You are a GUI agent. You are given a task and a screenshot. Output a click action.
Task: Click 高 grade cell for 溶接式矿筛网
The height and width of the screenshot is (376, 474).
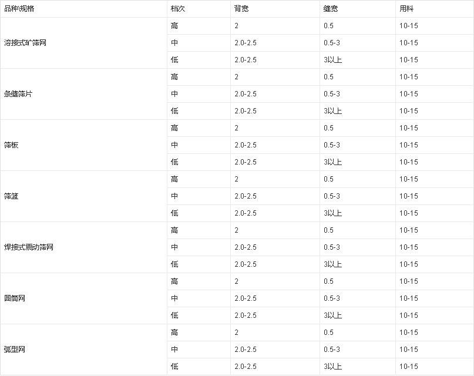click(x=174, y=26)
